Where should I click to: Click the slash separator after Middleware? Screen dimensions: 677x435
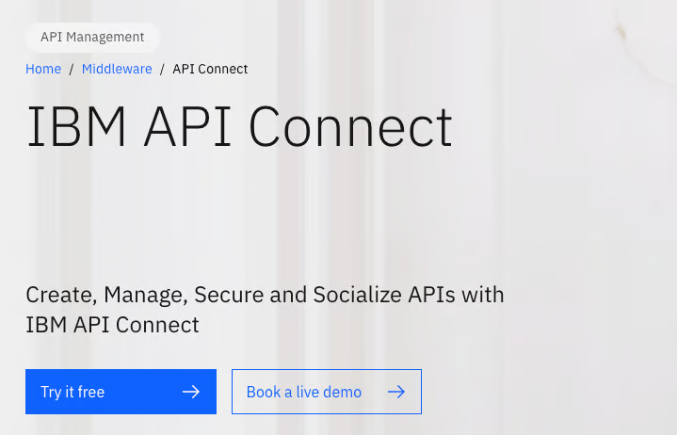tap(162, 69)
